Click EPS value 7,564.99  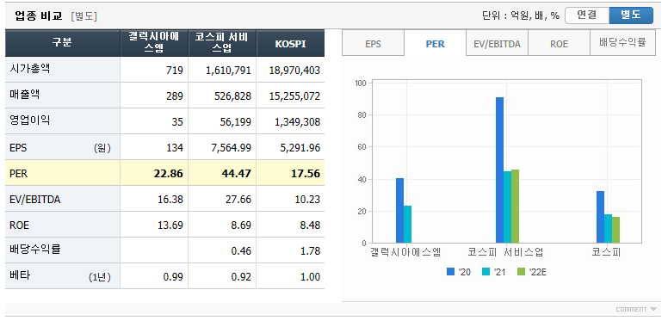point(231,148)
